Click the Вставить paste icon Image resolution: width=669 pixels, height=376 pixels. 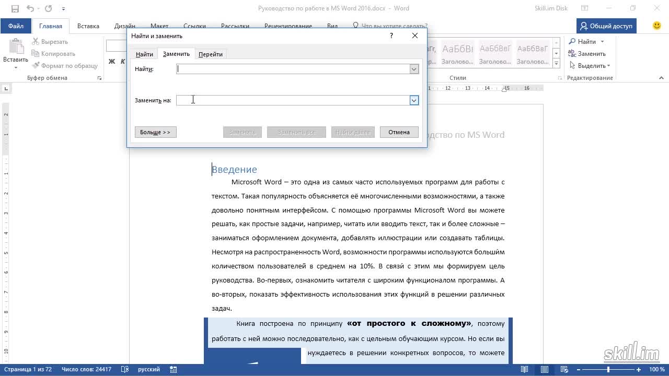click(x=16, y=46)
